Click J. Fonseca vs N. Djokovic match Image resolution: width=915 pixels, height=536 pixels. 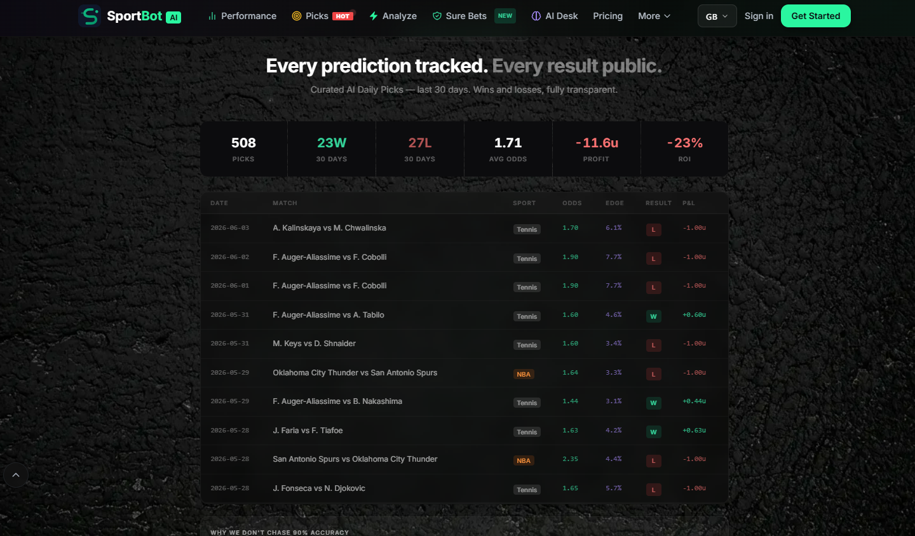click(x=319, y=488)
